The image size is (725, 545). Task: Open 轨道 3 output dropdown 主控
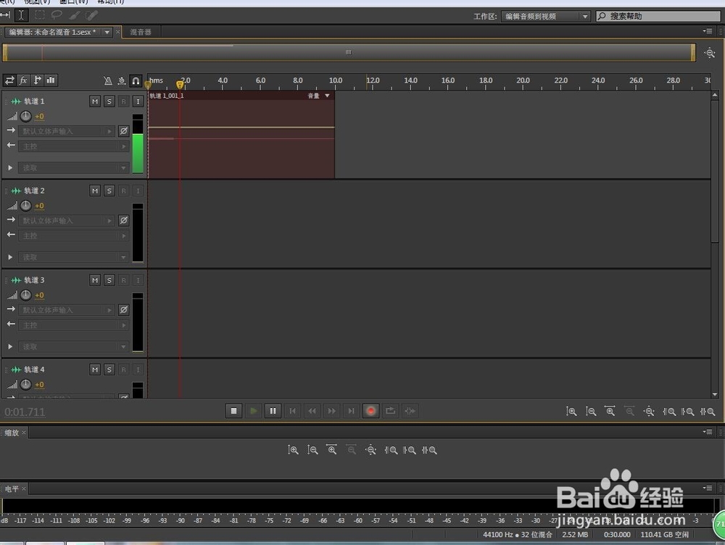click(73, 325)
